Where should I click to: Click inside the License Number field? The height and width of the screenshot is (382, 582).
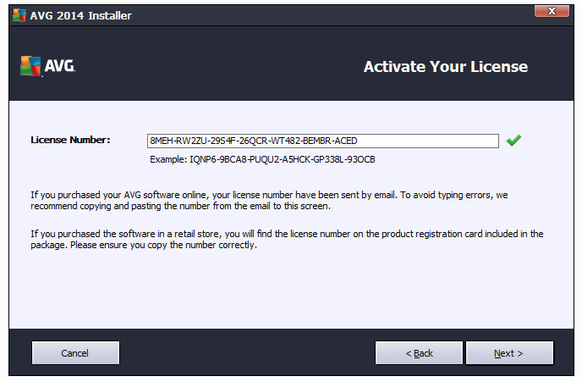click(x=322, y=141)
